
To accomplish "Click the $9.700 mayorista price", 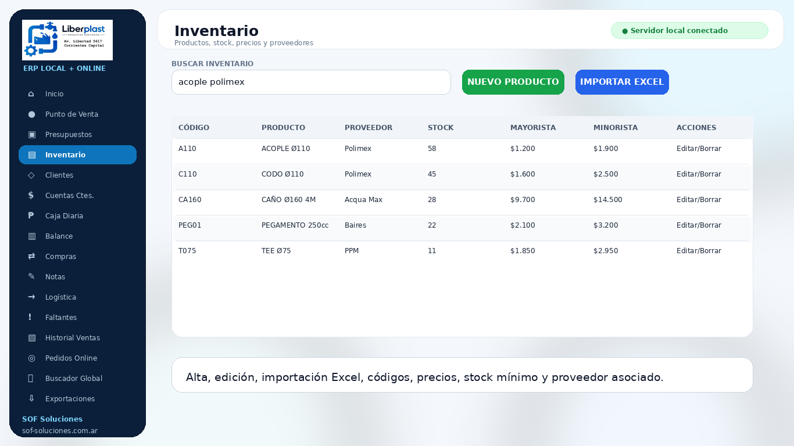I will point(523,200).
